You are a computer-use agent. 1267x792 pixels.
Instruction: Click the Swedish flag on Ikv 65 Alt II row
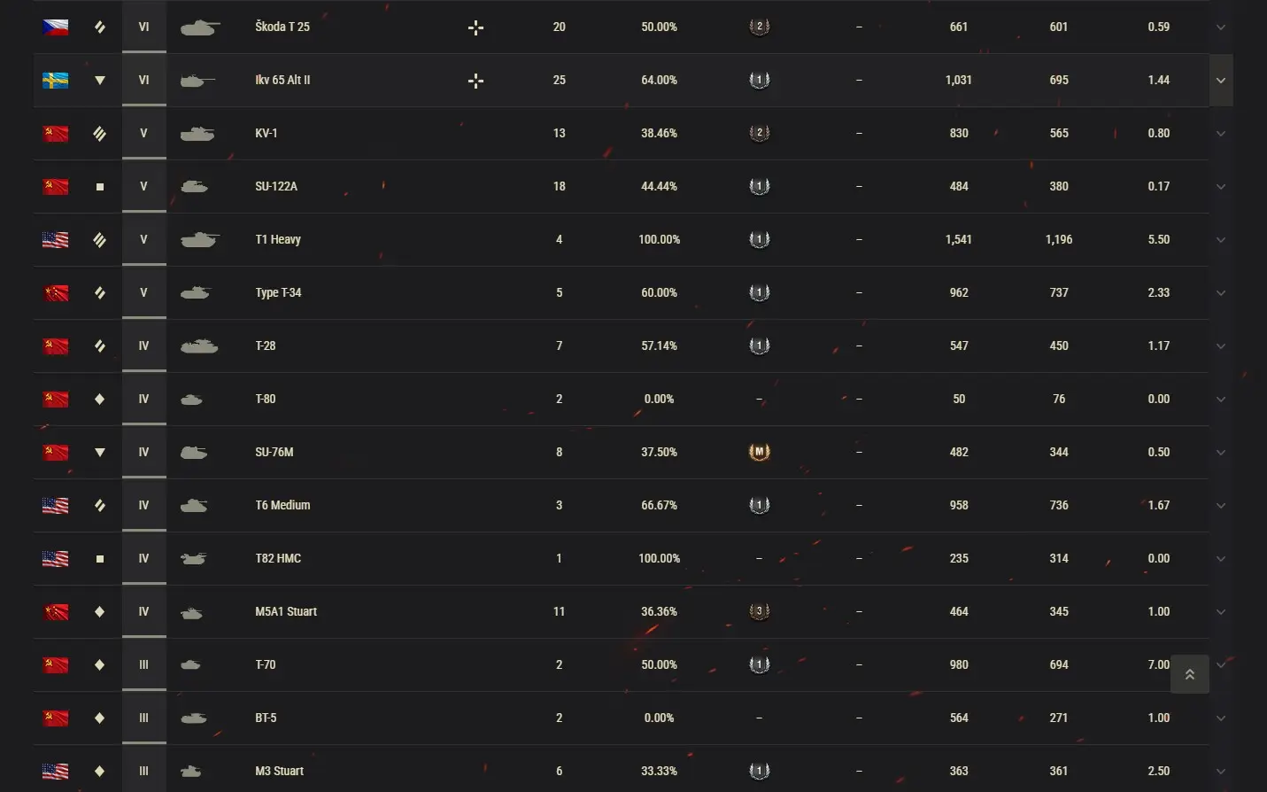click(56, 81)
